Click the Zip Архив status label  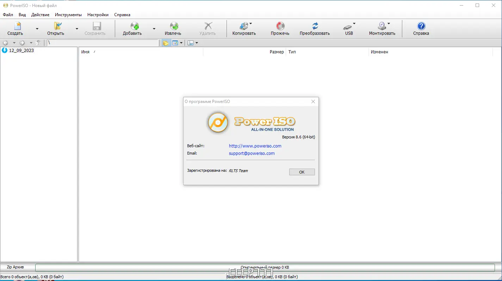tap(16, 267)
